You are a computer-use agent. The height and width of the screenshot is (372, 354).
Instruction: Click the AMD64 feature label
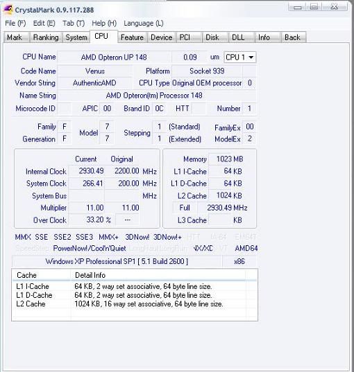246,249
